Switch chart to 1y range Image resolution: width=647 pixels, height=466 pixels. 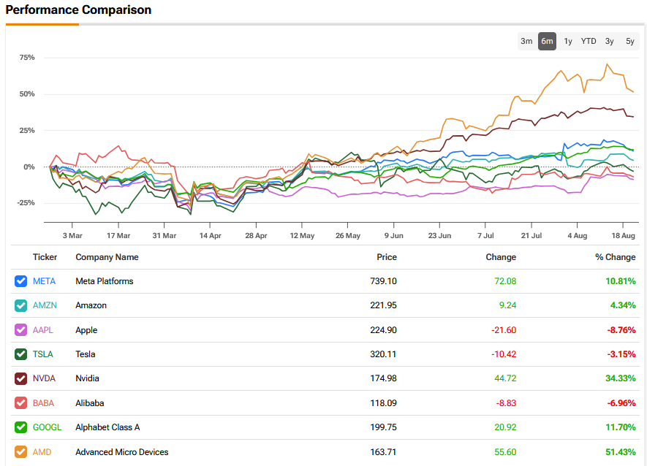click(x=568, y=41)
